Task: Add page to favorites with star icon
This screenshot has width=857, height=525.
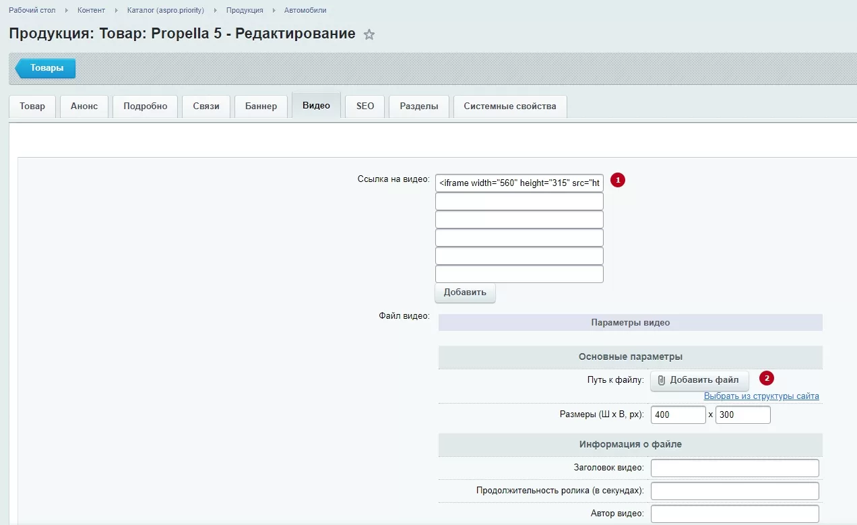Action: 369,34
